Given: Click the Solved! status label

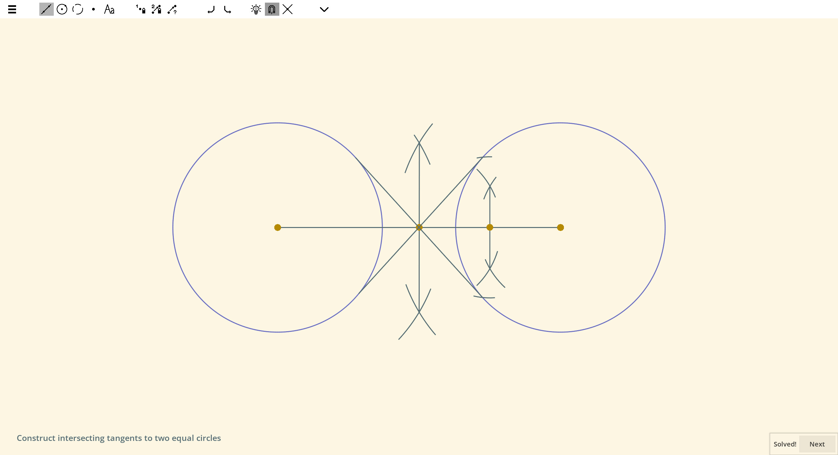Looking at the screenshot, I should point(785,444).
